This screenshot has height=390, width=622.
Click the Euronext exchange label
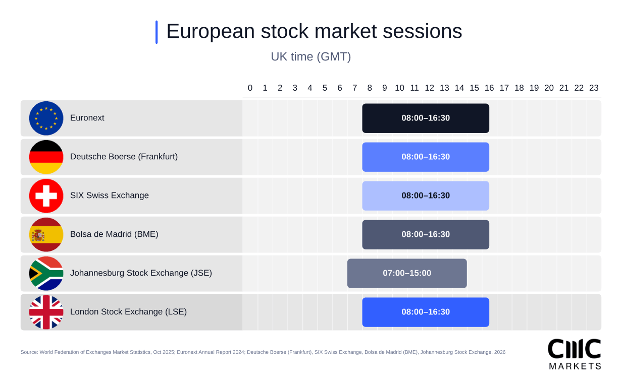[x=87, y=118]
